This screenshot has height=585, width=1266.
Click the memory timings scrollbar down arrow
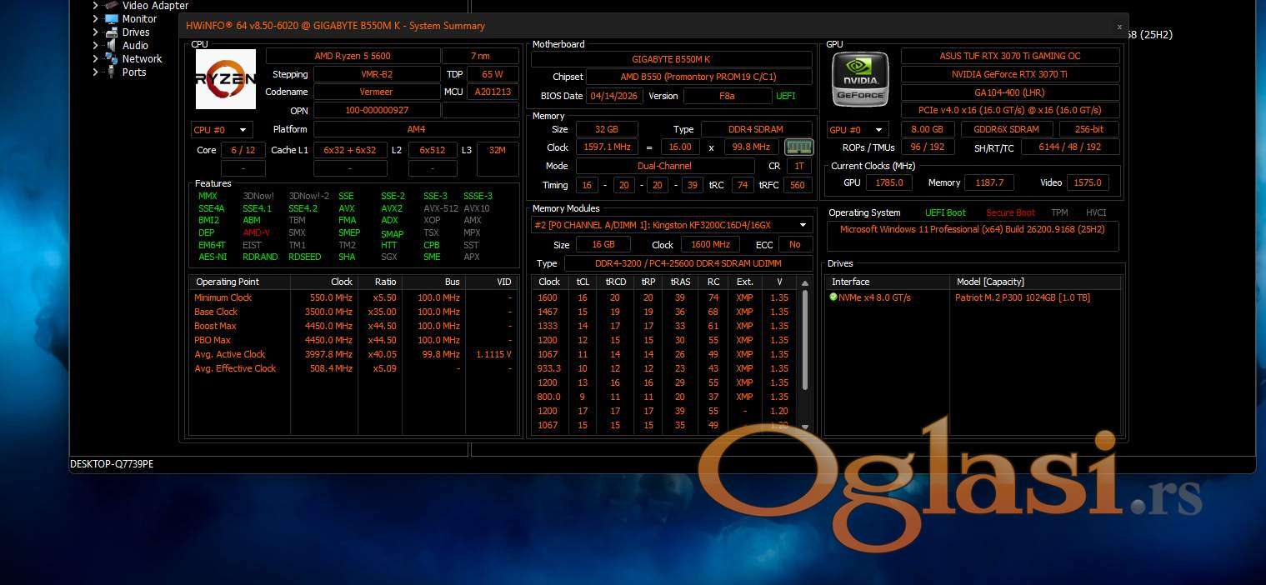(804, 426)
